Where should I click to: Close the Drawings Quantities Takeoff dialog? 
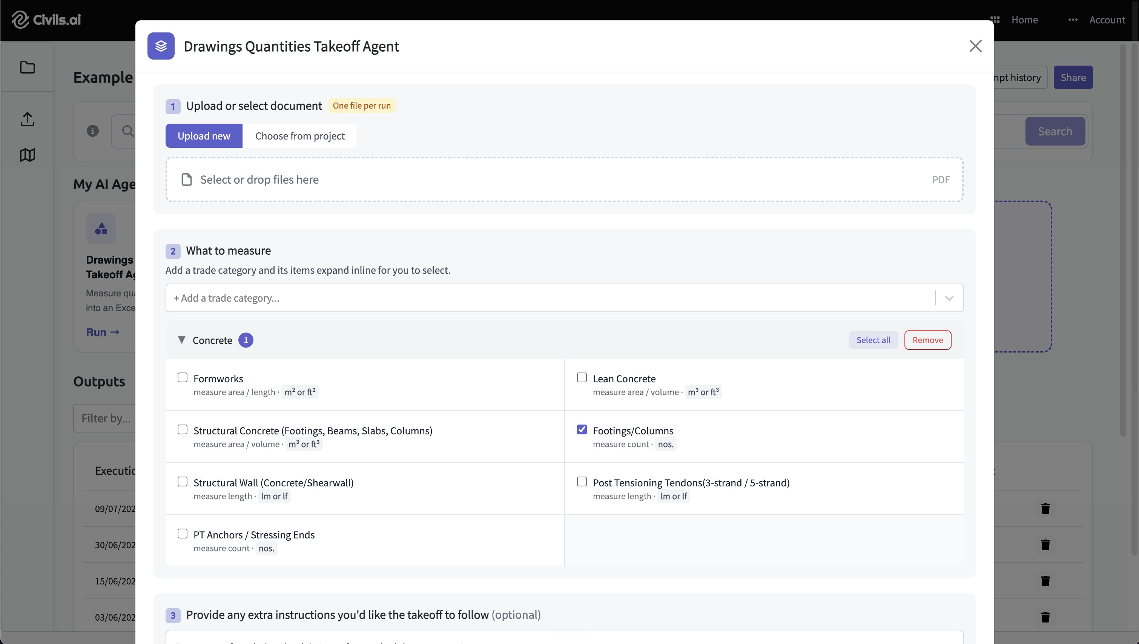pyautogui.click(x=975, y=46)
